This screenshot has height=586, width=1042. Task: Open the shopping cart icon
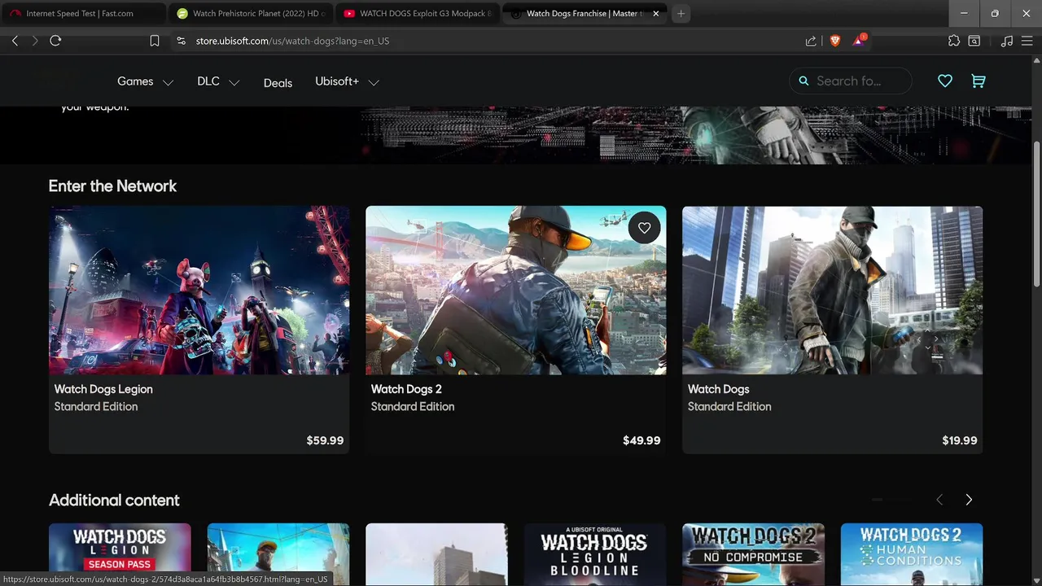979,81
